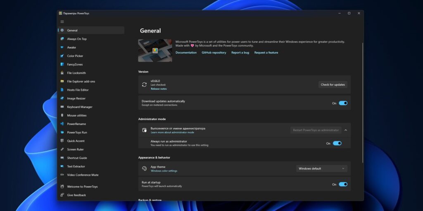
Task: Click the PowerToys preview thumbnail image
Action: 155,51
